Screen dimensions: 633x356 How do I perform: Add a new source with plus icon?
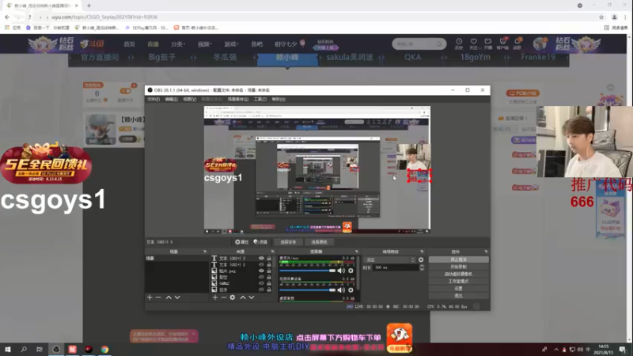(215, 297)
